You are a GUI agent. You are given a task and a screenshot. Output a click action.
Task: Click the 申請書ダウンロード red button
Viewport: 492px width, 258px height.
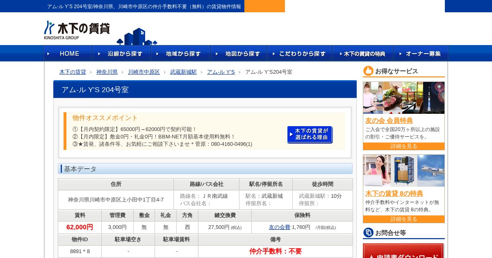pos(403,251)
